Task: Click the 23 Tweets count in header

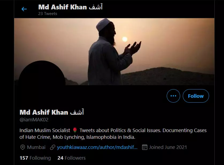Action: 48,14
